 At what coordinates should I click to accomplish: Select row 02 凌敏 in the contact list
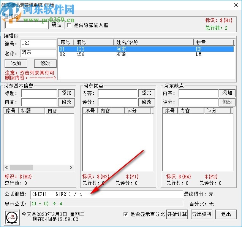(146, 54)
